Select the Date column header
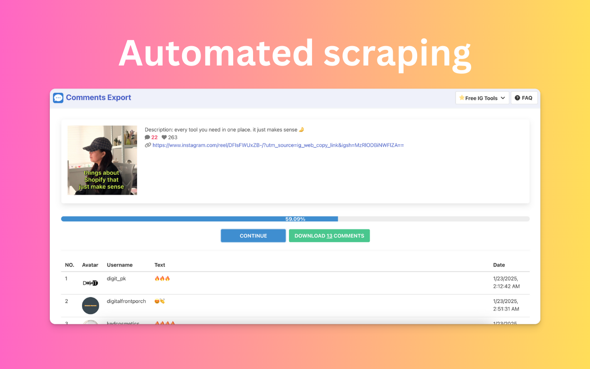This screenshot has width=590, height=369. (499, 265)
